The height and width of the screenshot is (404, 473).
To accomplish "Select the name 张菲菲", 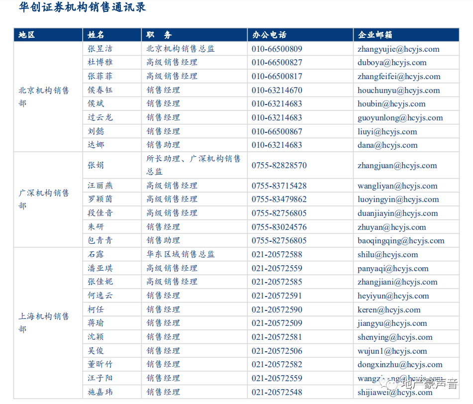I will (100, 76).
